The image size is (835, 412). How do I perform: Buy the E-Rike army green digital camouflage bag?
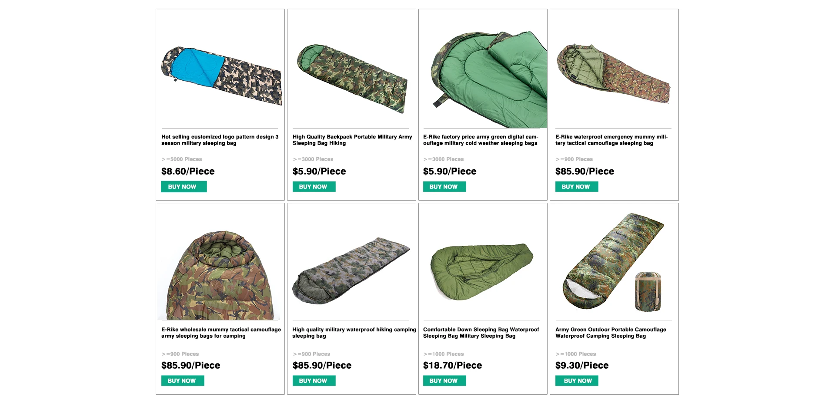click(x=444, y=187)
